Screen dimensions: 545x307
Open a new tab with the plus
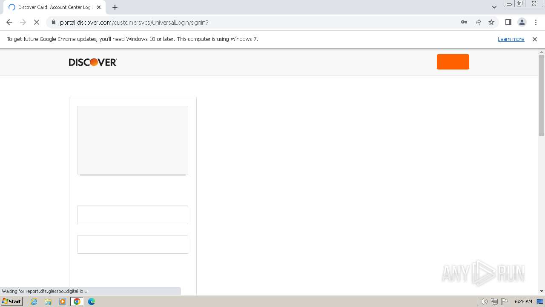[115, 7]
